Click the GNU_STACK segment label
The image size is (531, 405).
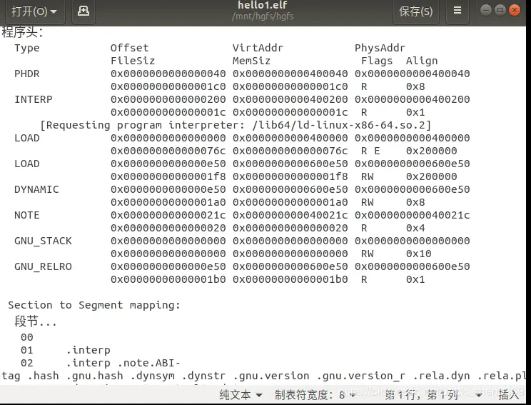tap(43, 241)
